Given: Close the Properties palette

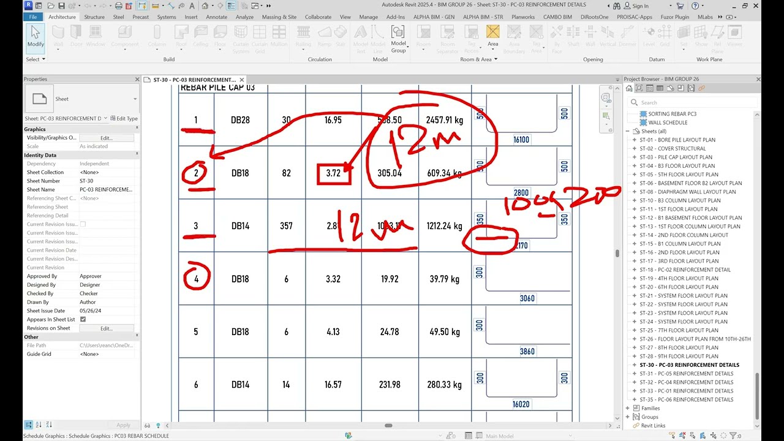Looking at the screenshot, I should (x=137, y=79).
